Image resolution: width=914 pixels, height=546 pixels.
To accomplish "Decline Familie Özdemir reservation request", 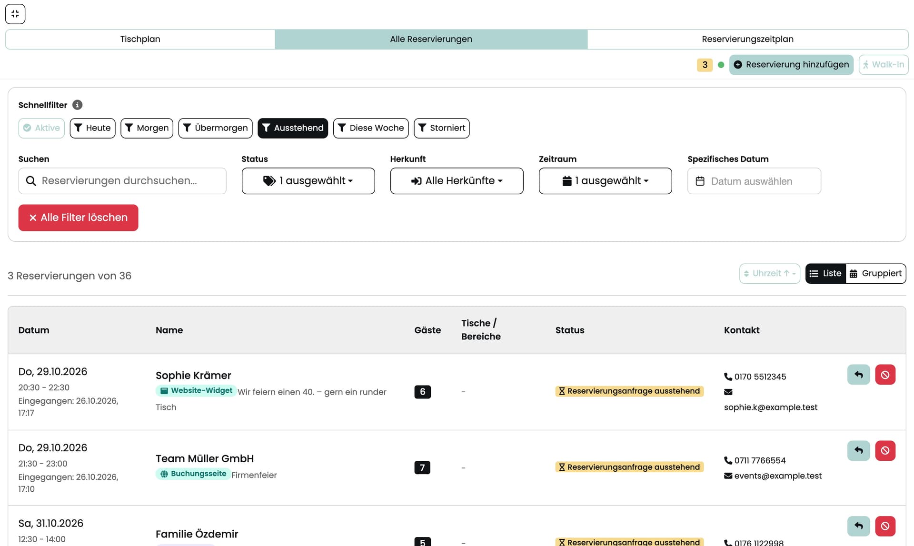I will tap(885, 526).
